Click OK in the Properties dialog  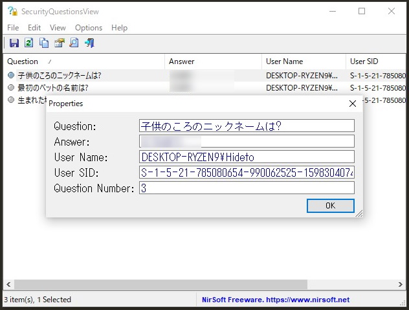pyautogui.click(x=331, y=206)
